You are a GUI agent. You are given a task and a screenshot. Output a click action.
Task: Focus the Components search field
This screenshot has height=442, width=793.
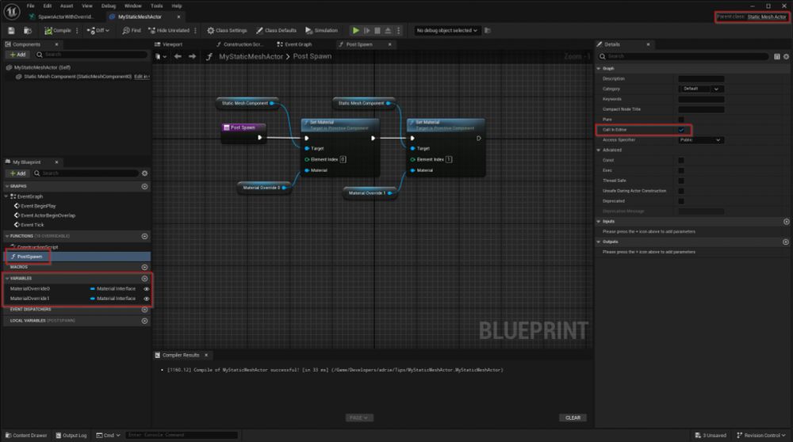coord(91,55)
